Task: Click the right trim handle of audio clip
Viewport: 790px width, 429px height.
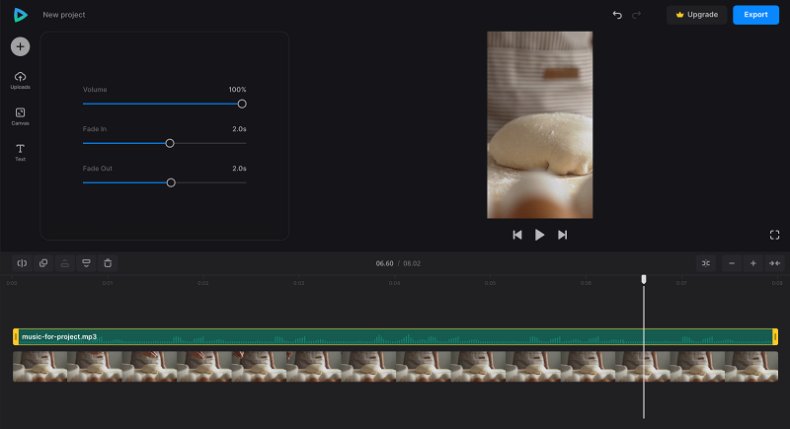Action: point(775,336)
